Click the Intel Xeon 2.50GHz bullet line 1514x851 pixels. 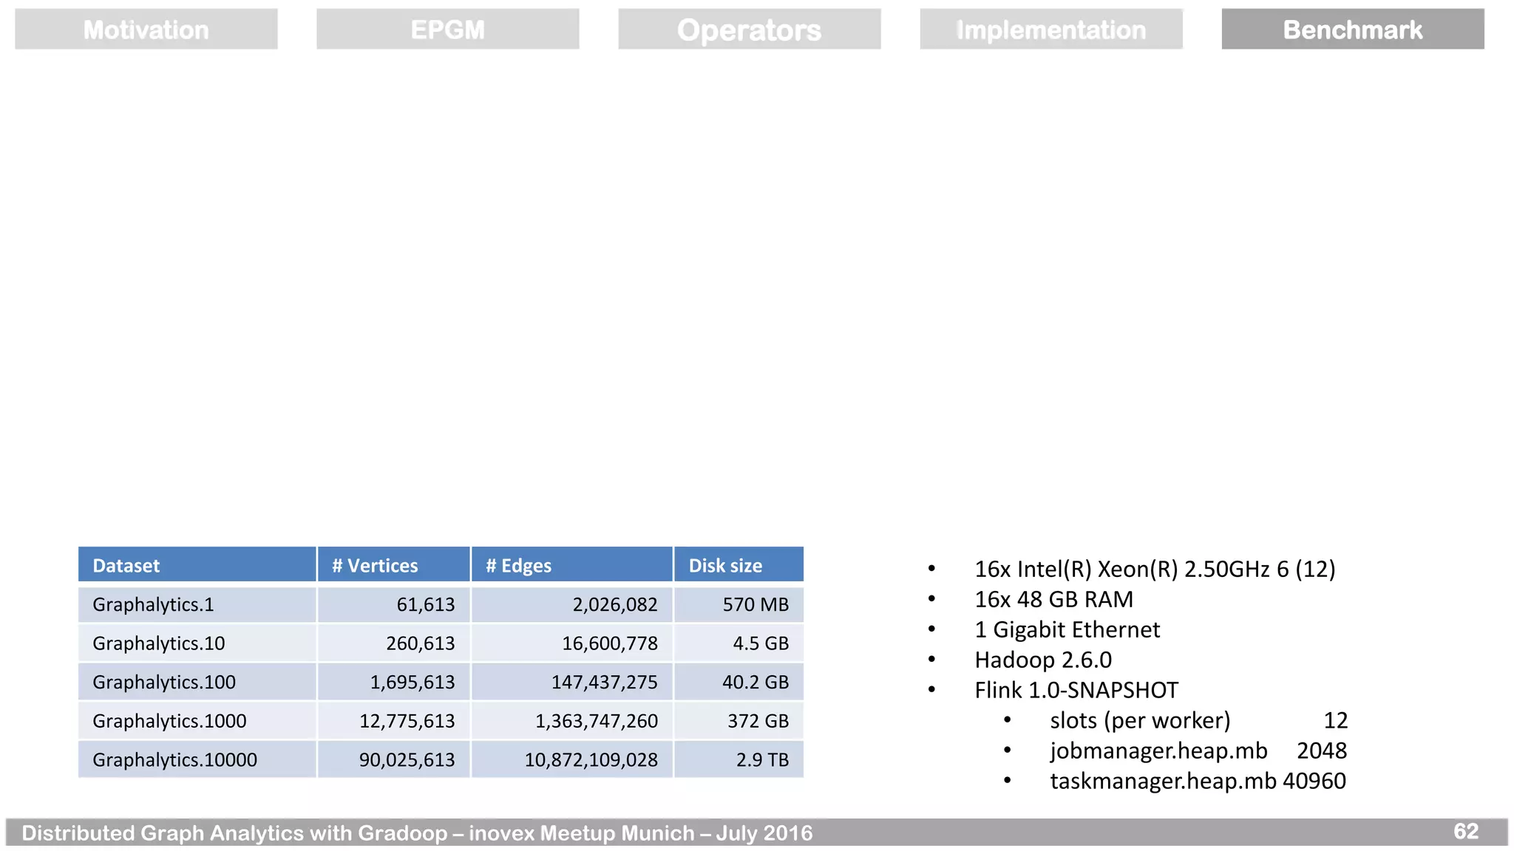[x=1155, y=569]
